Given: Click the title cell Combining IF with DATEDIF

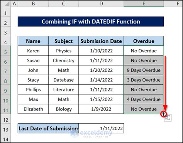Looking at the screenshot, I should point(91,22).
